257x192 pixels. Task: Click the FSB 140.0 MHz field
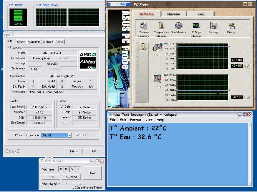(x=40, y=118)
